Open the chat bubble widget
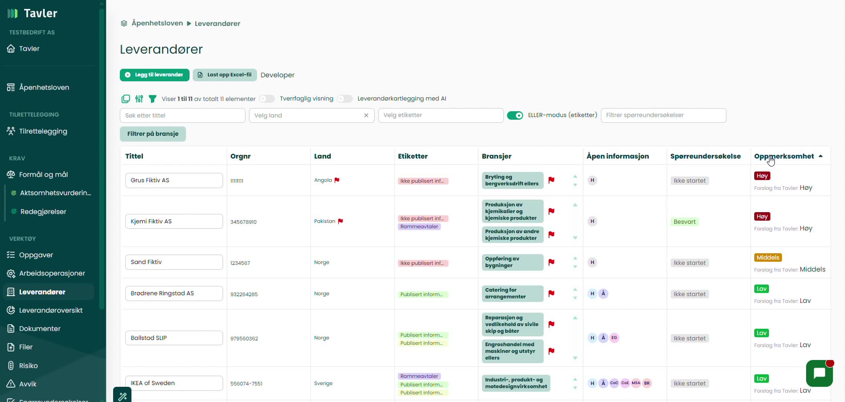 (x=819, y=373)
